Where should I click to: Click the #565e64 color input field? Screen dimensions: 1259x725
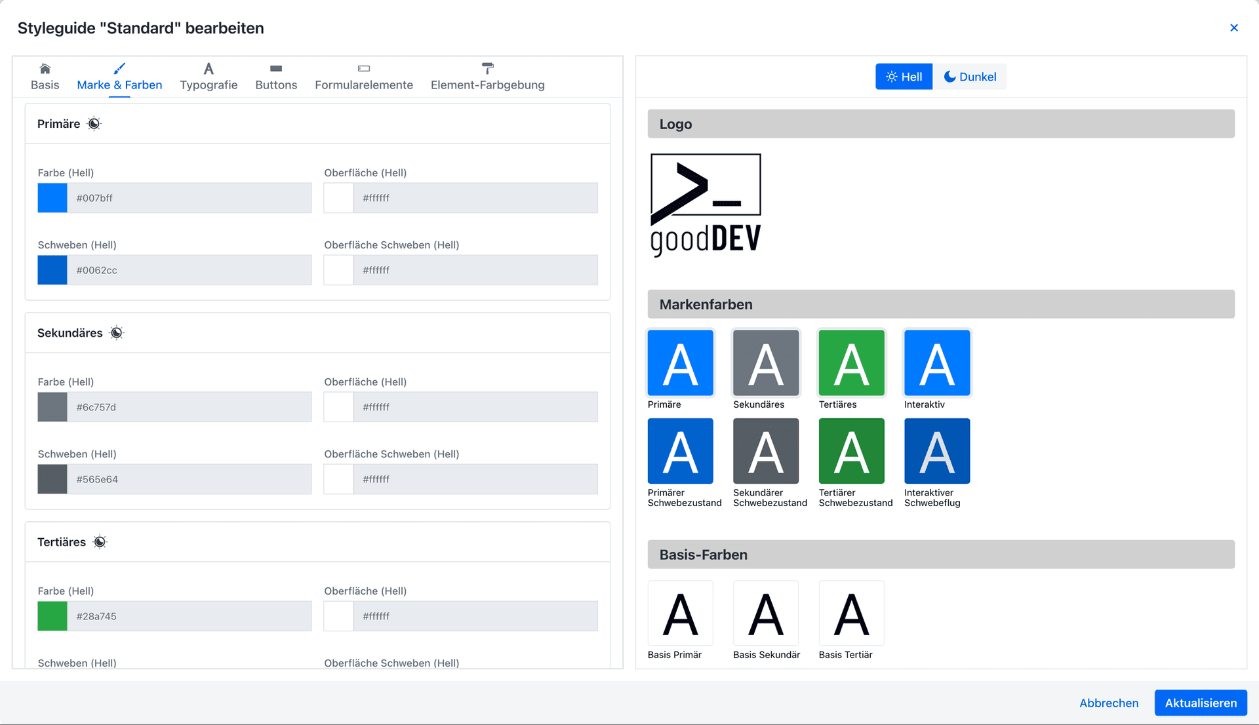(190, 479)
